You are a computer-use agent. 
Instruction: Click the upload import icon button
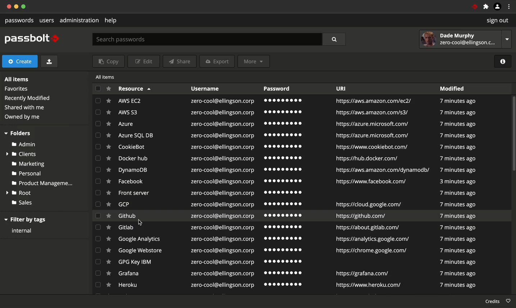(49, 62)
